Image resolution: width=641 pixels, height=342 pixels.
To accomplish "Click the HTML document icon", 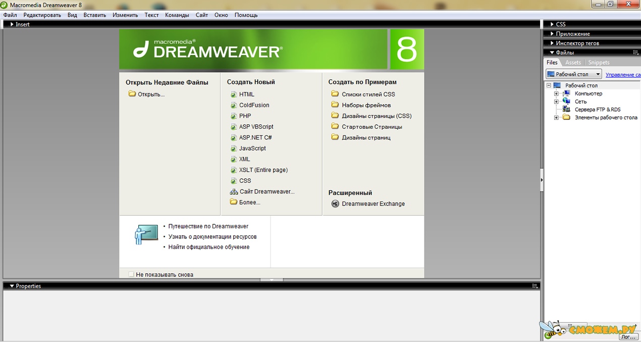I will tap(234, 94).
